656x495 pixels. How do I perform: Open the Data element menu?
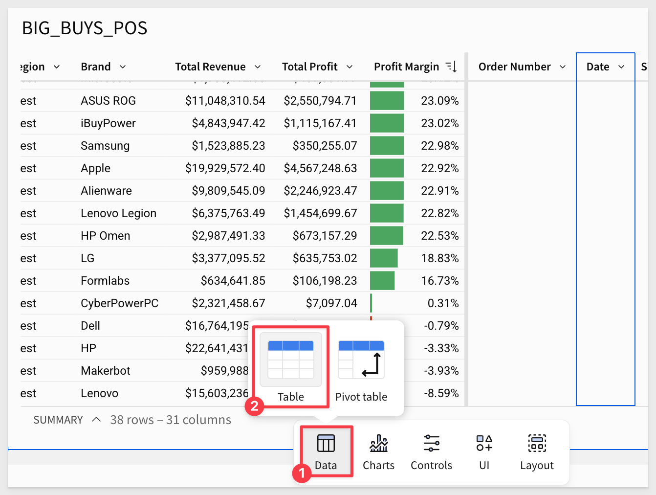pyautogui.click(x=326, y=451)
